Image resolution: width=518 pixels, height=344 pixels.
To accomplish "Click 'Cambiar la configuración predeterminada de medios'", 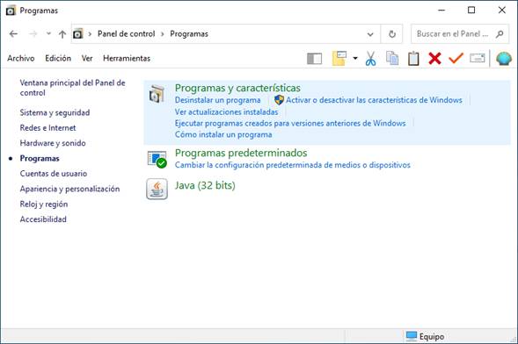I will pos(292,165).
